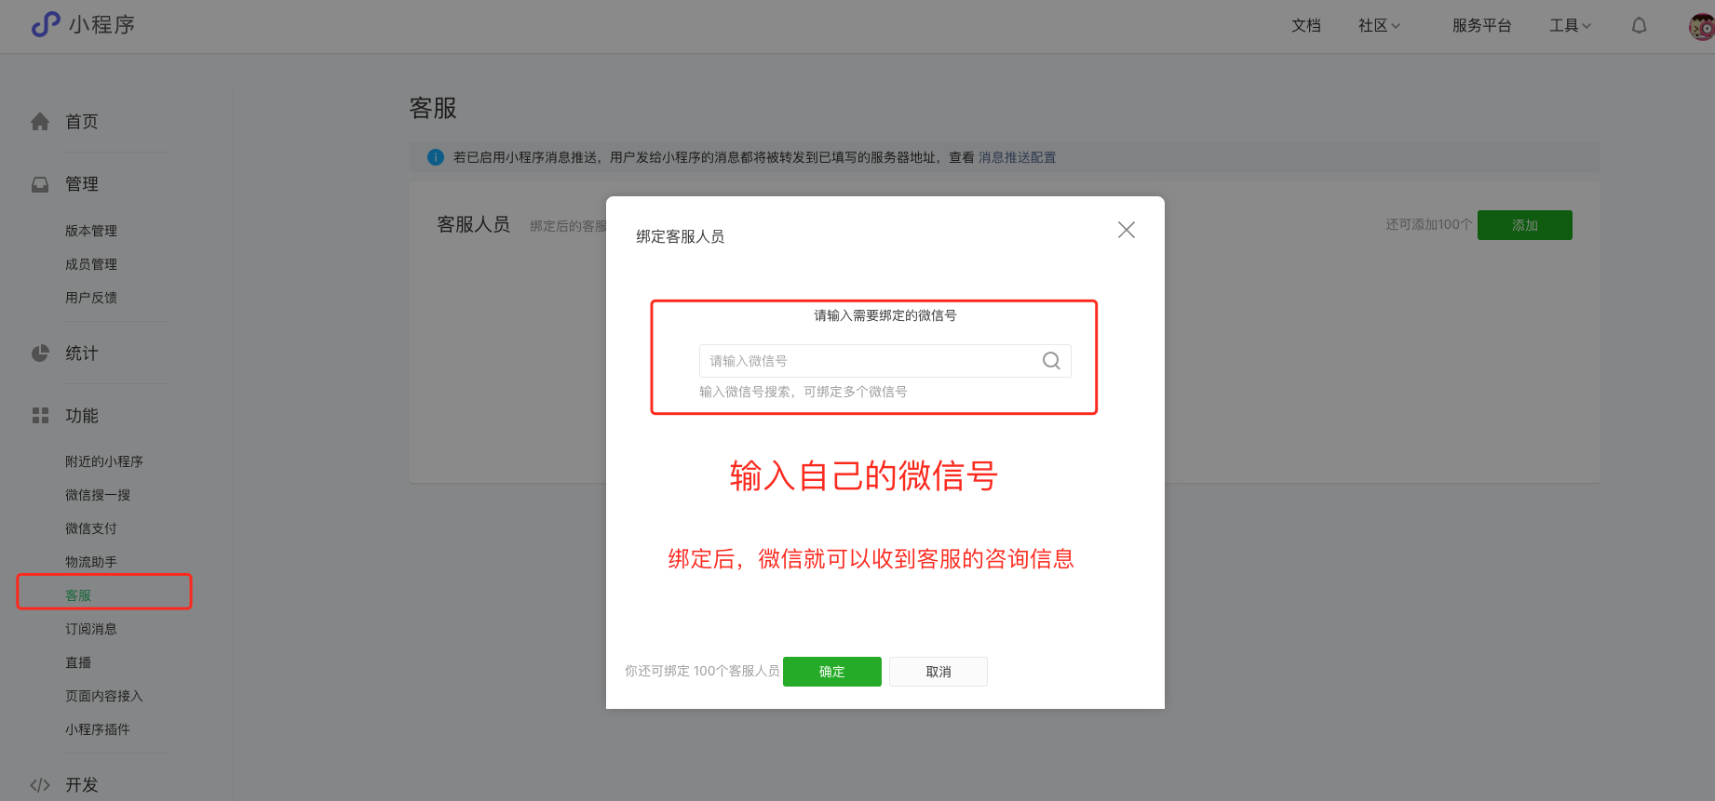Open 页面内容接入 page
1715x801 pixels.
tap(104, 696)
